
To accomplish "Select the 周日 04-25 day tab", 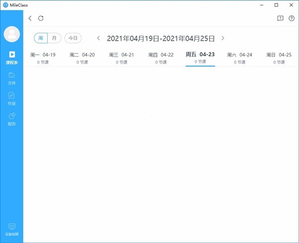I will coord(279,58).
